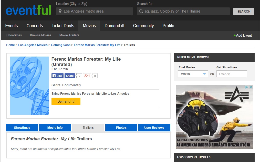The width and height of the screenshot is (260, 162).
Task: Click the SEARCH button
Action: click(x=244, y=12)
